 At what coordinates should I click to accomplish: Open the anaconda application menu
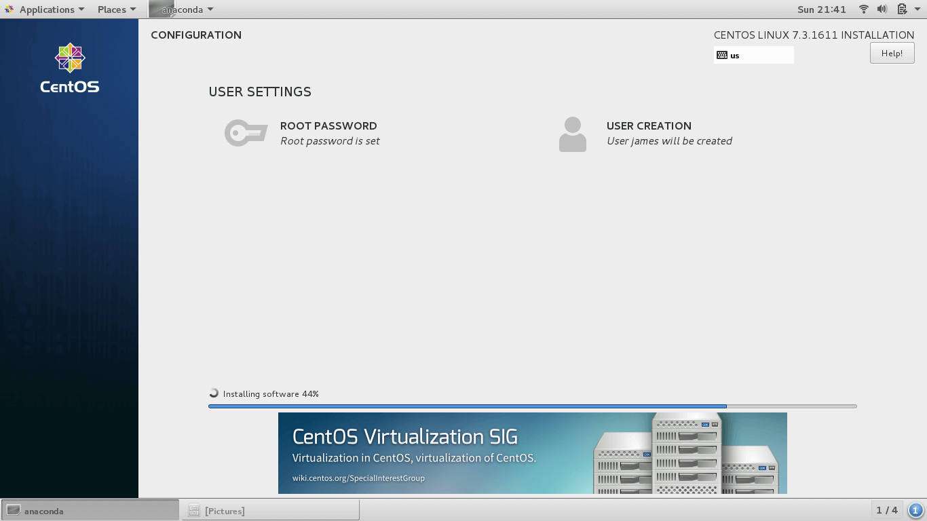click(181, 9)
